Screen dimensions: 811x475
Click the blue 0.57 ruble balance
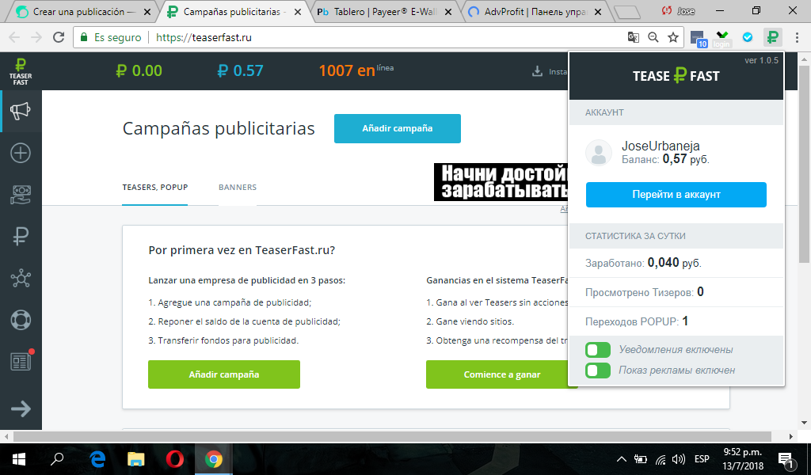[241, 70]
